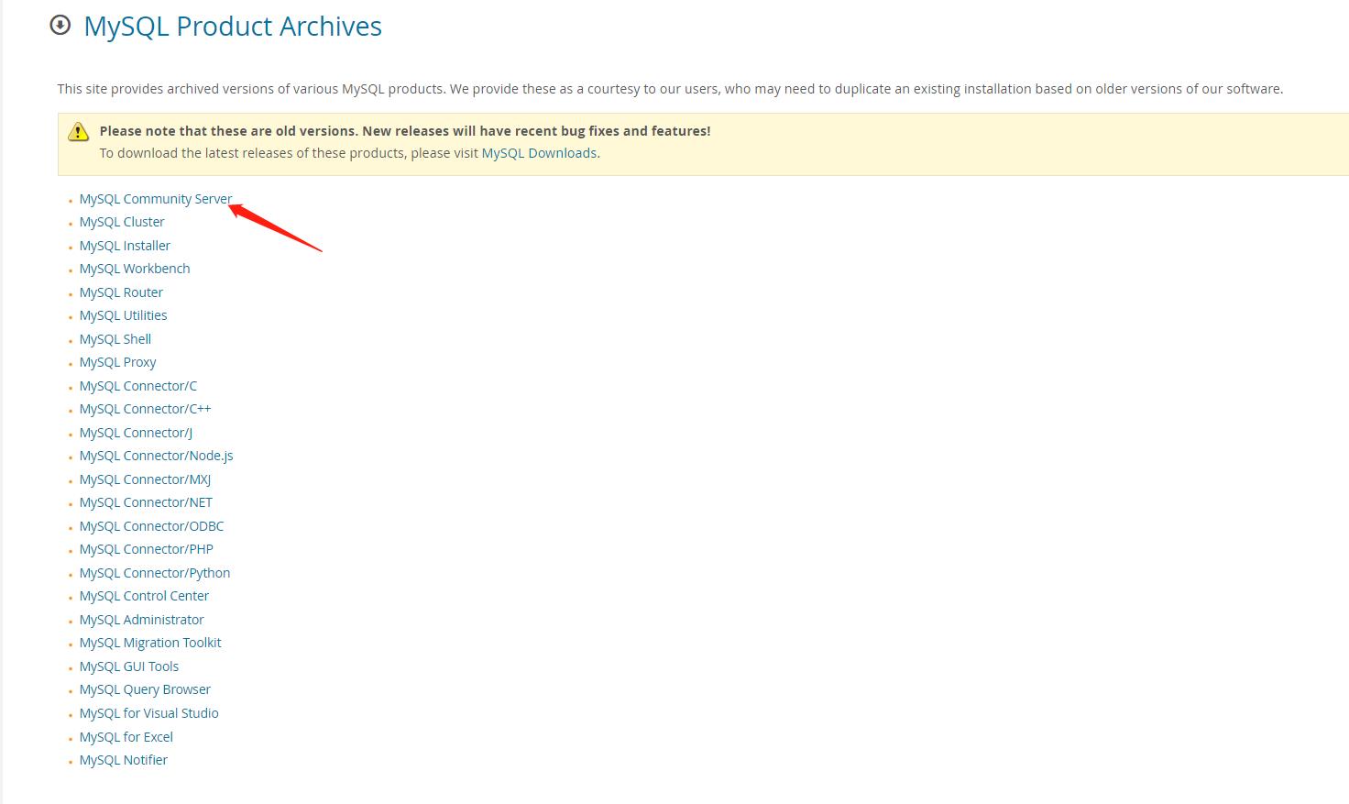Open MySQL Connector/C link
1349x804 pixels.
pyautogui.click(x=138, y=386)
